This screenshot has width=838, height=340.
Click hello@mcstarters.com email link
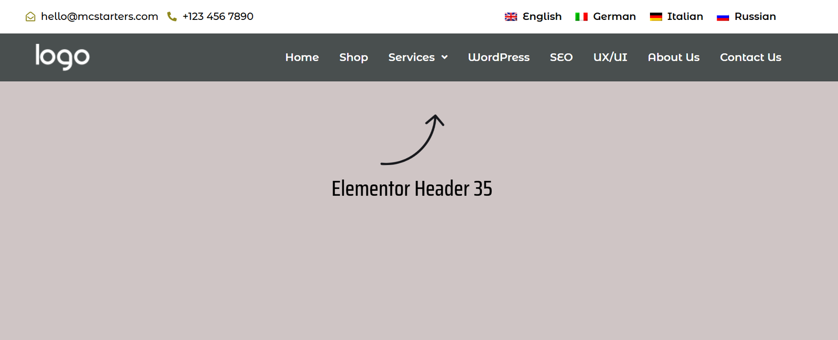click(x=100, y=17)
